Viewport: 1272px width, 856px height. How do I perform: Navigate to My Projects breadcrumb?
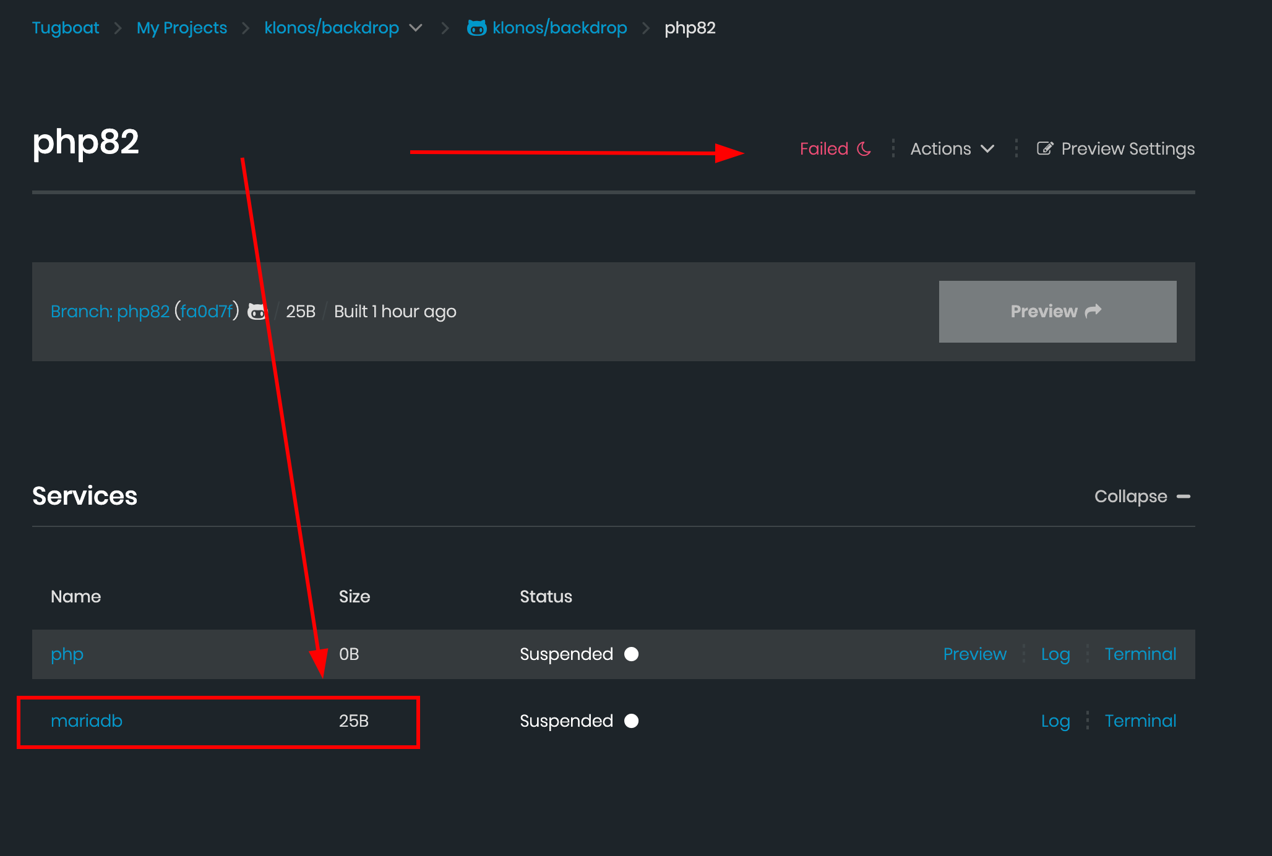point(182,28)
